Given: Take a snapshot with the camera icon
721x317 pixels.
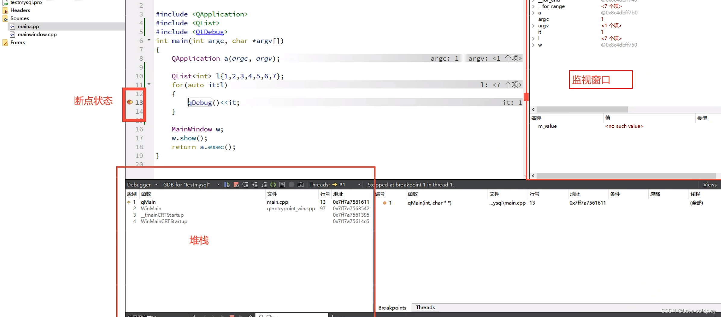Looking at the screenshot, I should (301, 185).
